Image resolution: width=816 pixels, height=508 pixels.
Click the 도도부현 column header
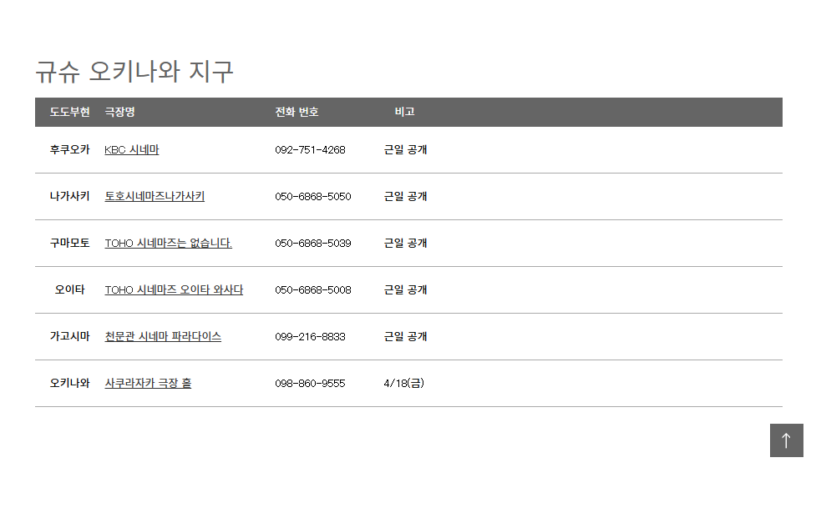tap(69, 112)
